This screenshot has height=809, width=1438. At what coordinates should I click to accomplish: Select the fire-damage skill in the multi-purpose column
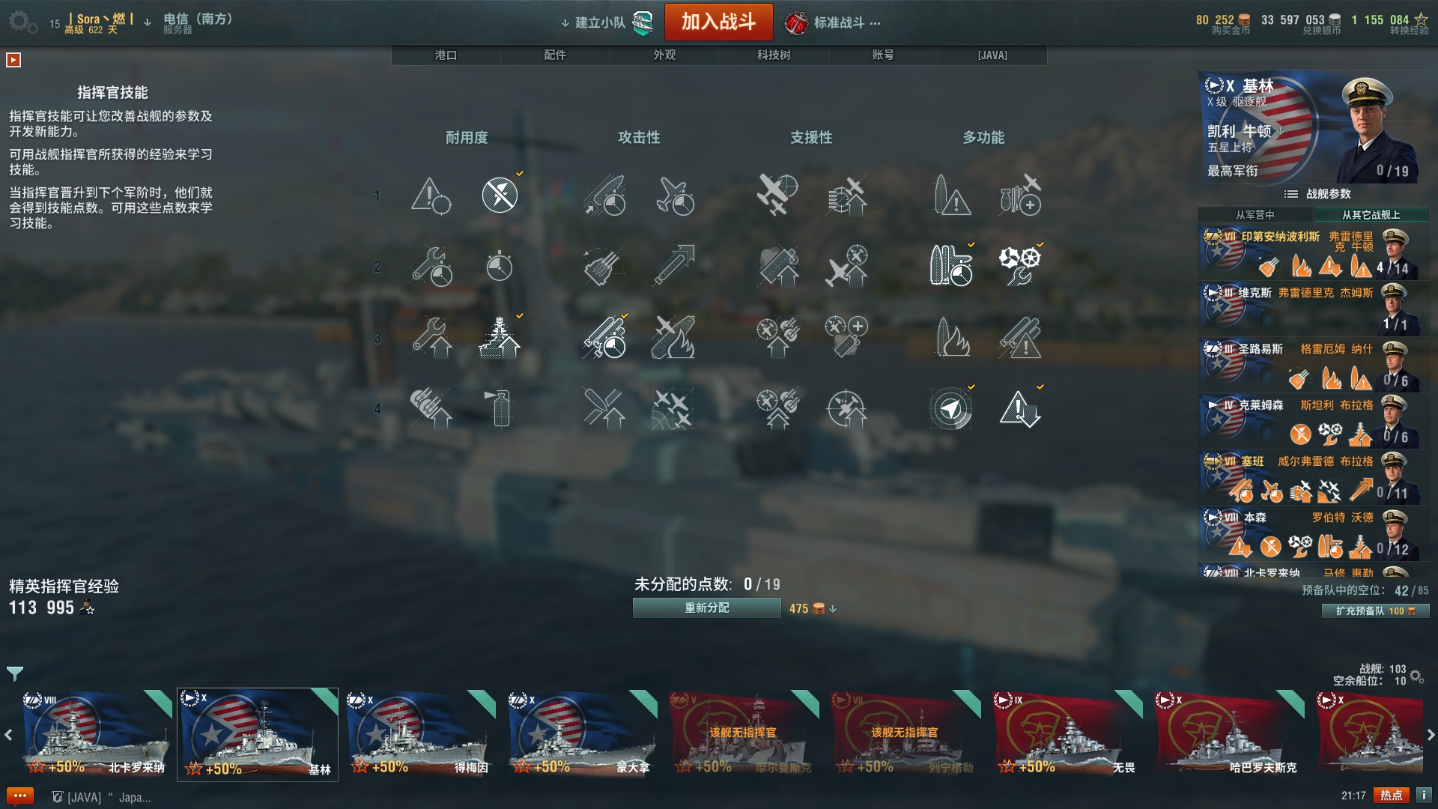coord(950,338)
